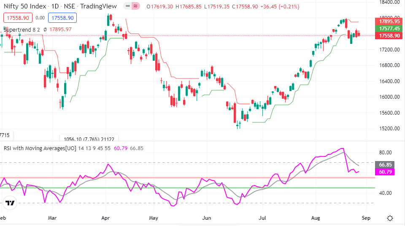405x226 pixels.
Task: Click the Jul label on time axis
Action: 262,218
